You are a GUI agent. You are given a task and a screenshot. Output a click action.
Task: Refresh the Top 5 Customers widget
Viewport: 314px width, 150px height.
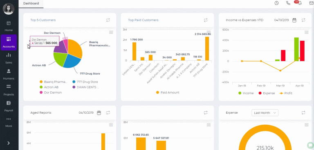[x=108, y=20]
